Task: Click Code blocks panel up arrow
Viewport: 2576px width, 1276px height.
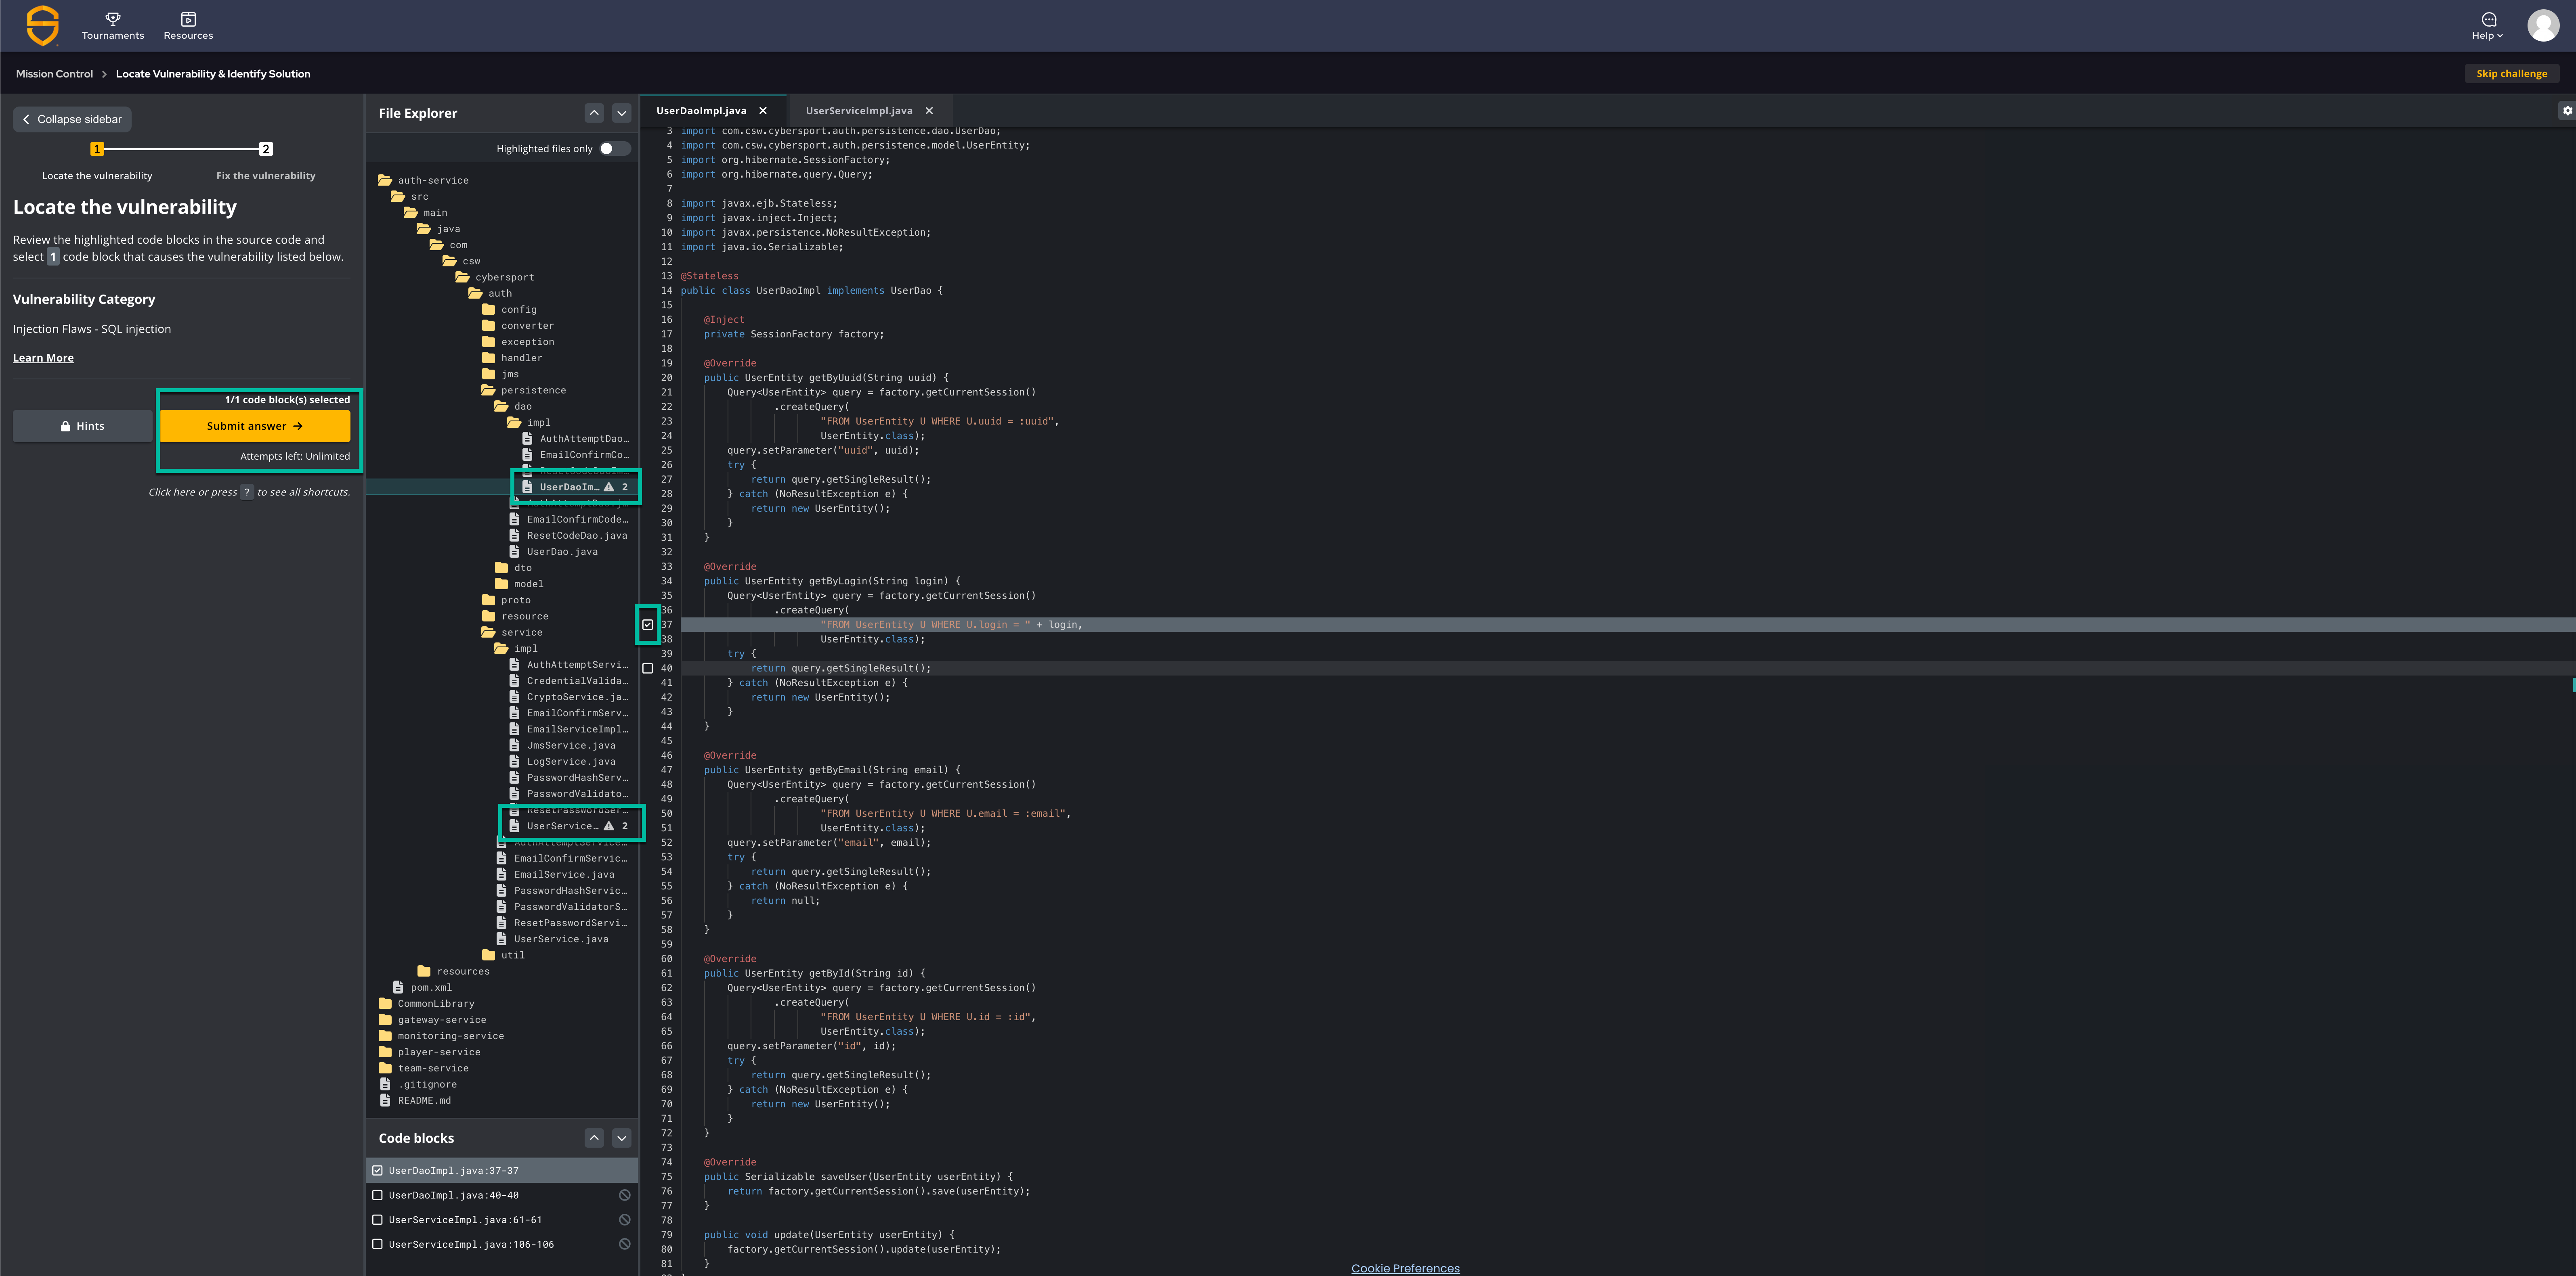Action: point(594,1138)
